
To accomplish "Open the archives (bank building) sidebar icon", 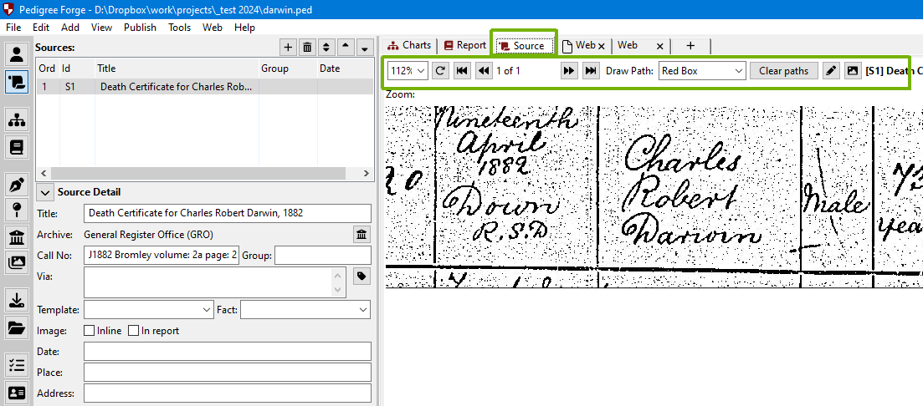I will pos(16,237).
